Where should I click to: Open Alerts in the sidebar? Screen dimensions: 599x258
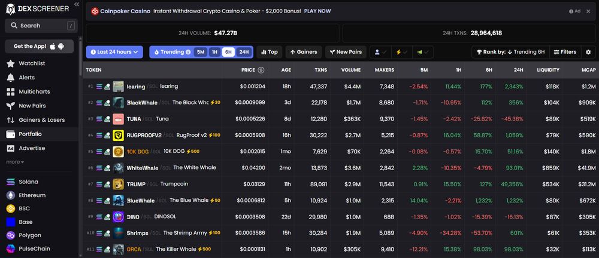tap(27, 78)
